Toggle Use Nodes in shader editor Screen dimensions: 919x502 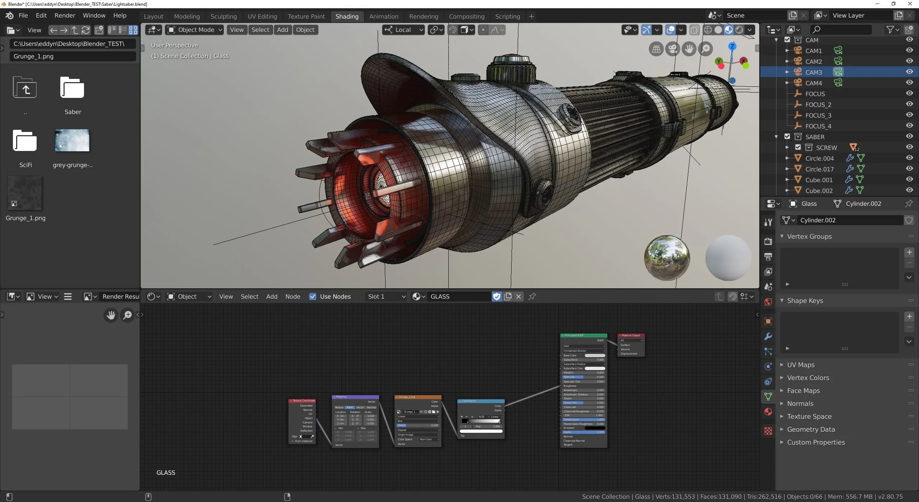pyautogui.click(x=312, y=297)
